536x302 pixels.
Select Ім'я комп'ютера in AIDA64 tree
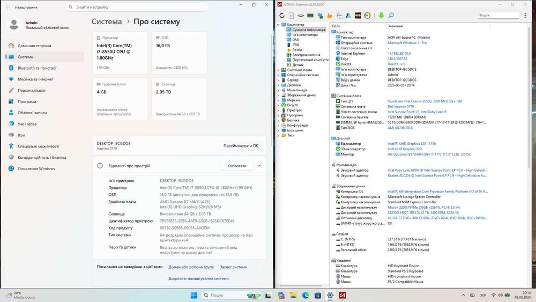tap(305, 34)
